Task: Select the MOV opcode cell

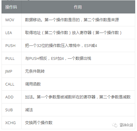Action: (11, 20)
